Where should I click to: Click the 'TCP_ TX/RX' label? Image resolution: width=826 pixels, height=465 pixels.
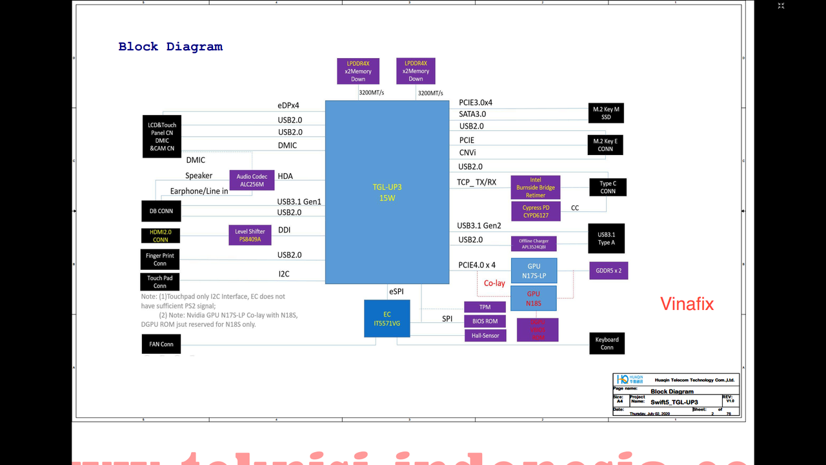click(477, 182)
